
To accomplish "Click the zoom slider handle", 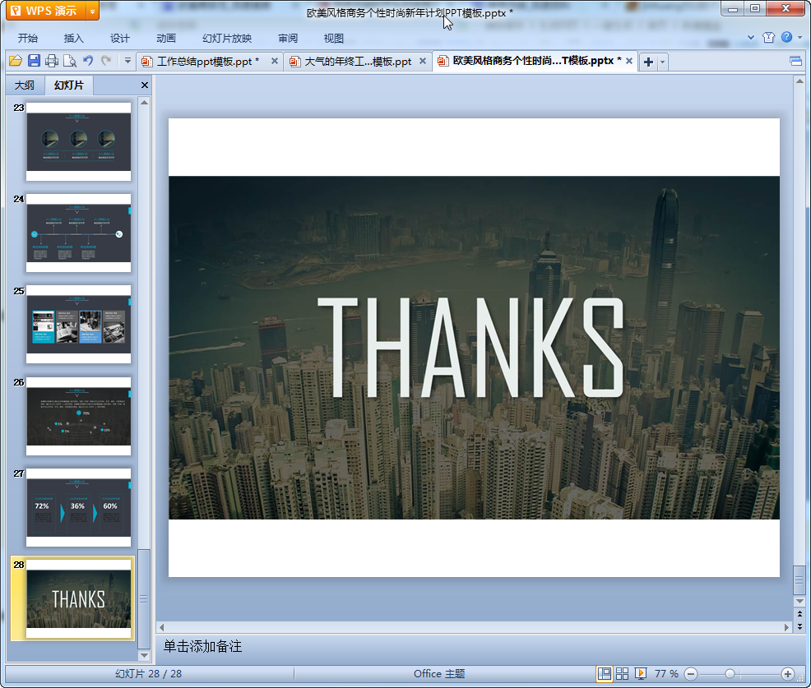I will tap(730, 674).
